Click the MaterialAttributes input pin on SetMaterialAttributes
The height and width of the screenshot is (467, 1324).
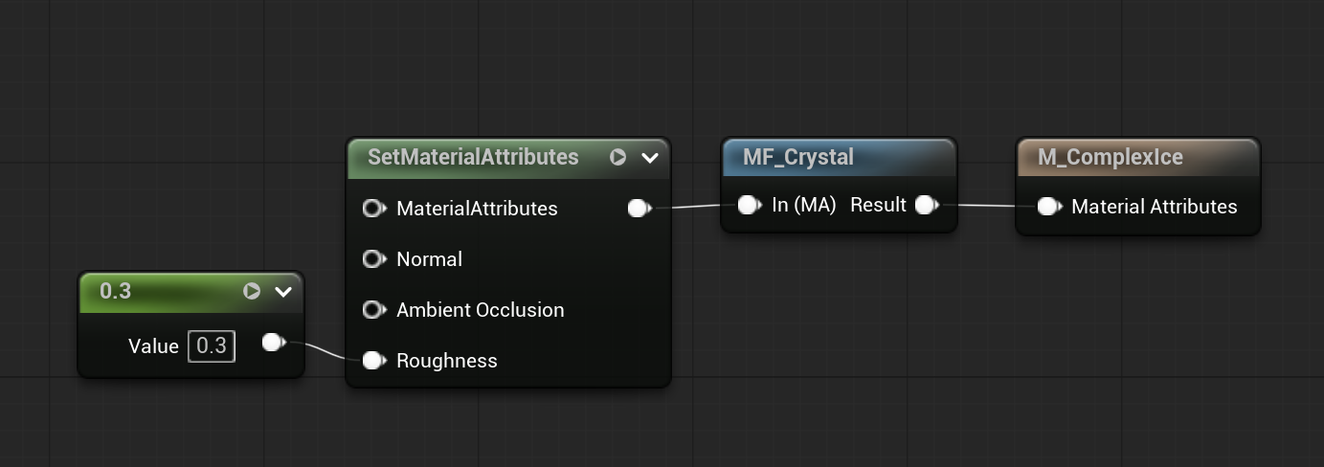[x=373, y=209]
